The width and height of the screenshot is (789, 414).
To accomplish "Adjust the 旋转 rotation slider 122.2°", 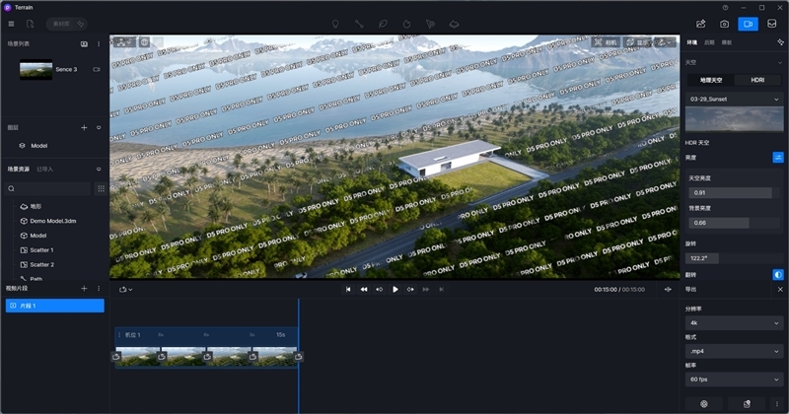I will pos(734,258).
